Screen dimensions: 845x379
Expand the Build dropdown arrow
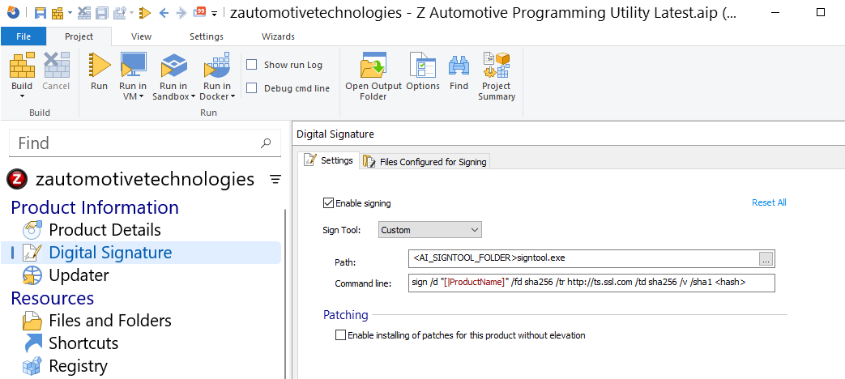click(22, 96)
